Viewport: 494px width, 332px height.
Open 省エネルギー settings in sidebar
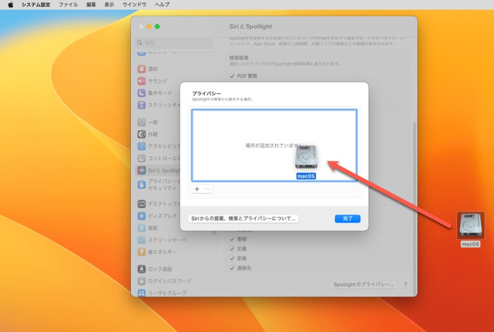(157, 252)
